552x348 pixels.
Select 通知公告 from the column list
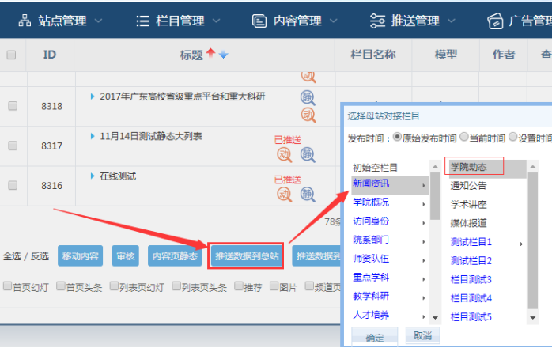468,186
